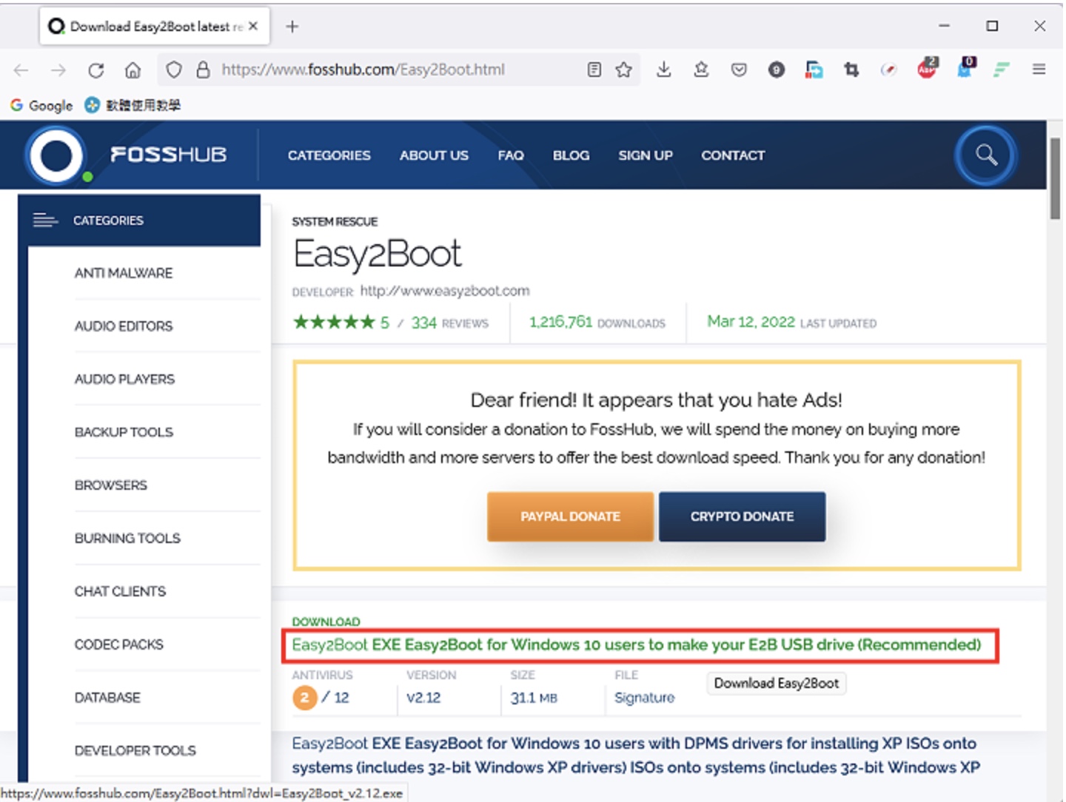
Task: Click the Download Easy2Boot button
Action: point(777,683)
